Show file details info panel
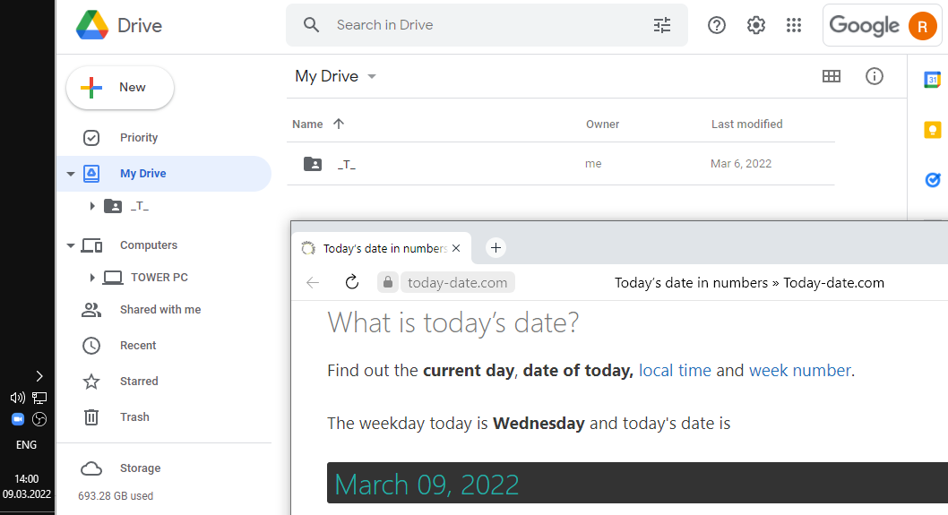948x515 pixels. point(875,76)
